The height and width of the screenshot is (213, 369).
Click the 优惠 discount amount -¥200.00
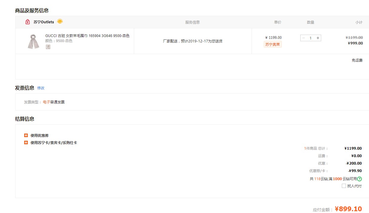click(x=354, y=163)
